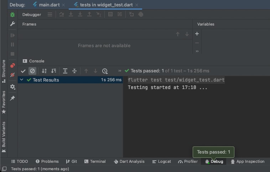Open the Problems tool window
Image resolution: width=270 pixels, height=172 pixels.
click(47, 162)
